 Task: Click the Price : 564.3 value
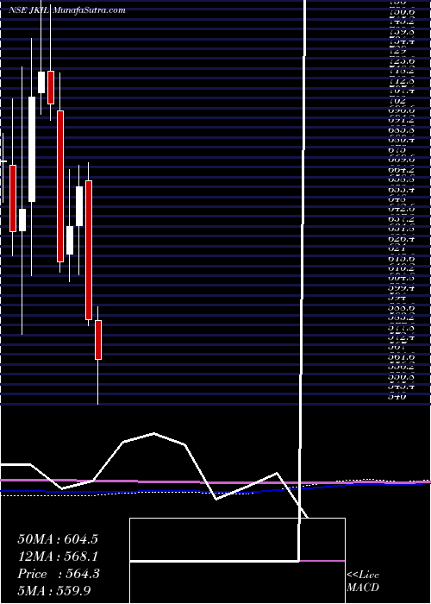pos(59,574)
